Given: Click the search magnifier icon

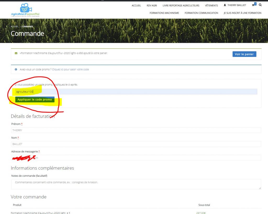Looking at the screenshot, I should pos(260,5).
